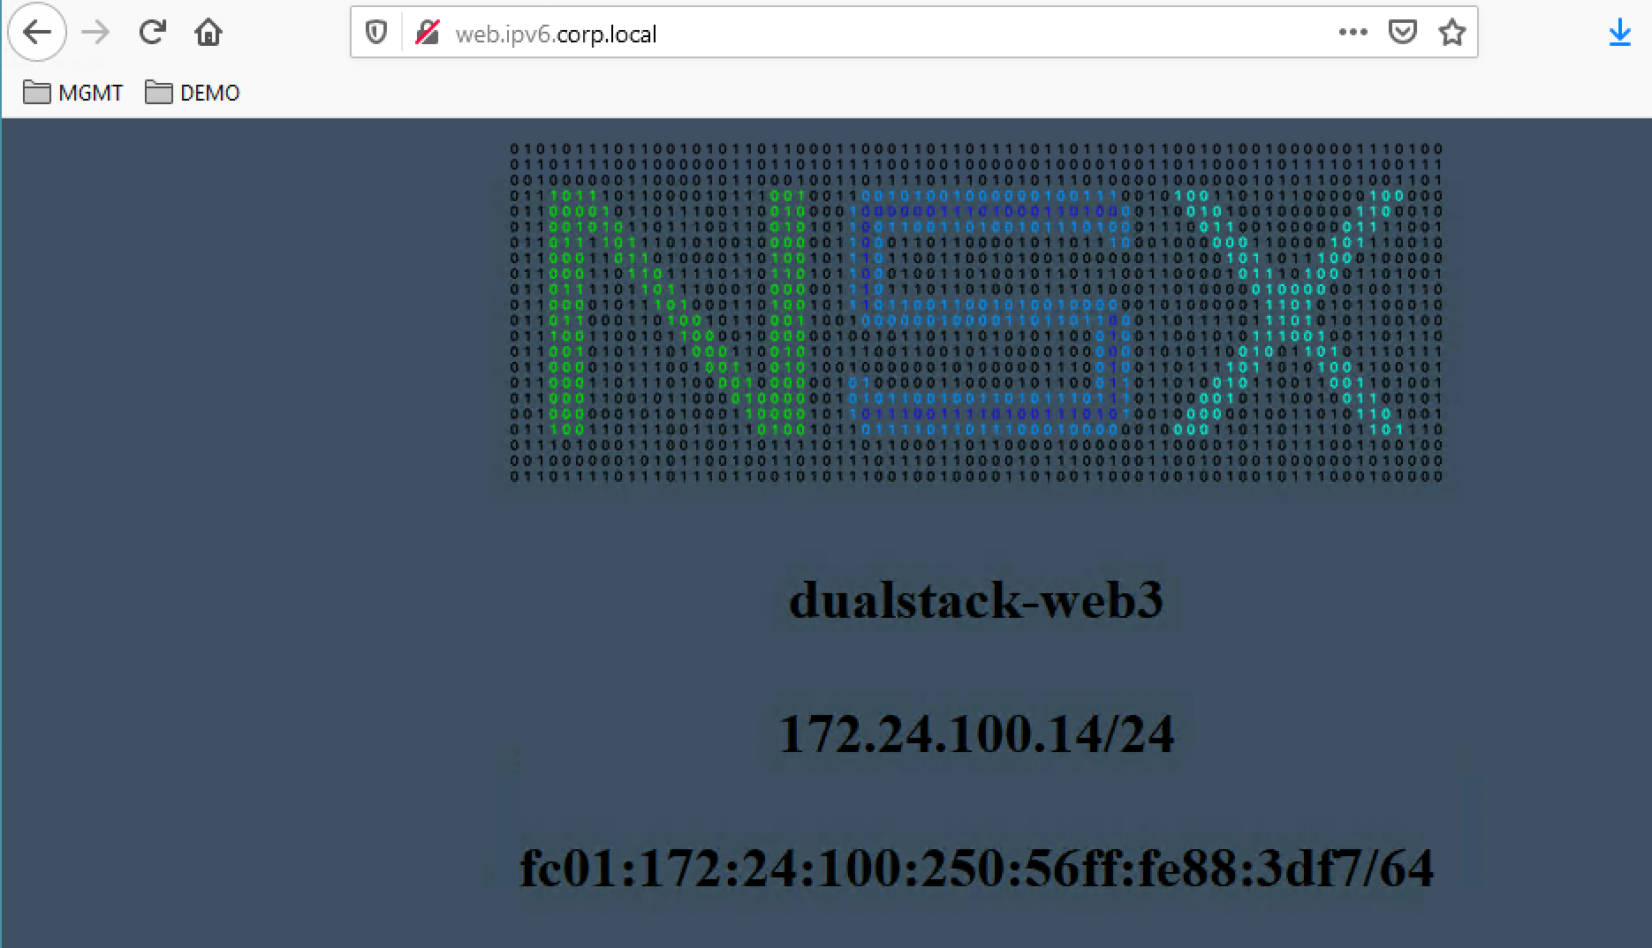Image resolution: width=1652 pixels, height=948 pixels.
Task: Click the fc01:172:24:100 IPv6 address text
Action: point(976,869)
